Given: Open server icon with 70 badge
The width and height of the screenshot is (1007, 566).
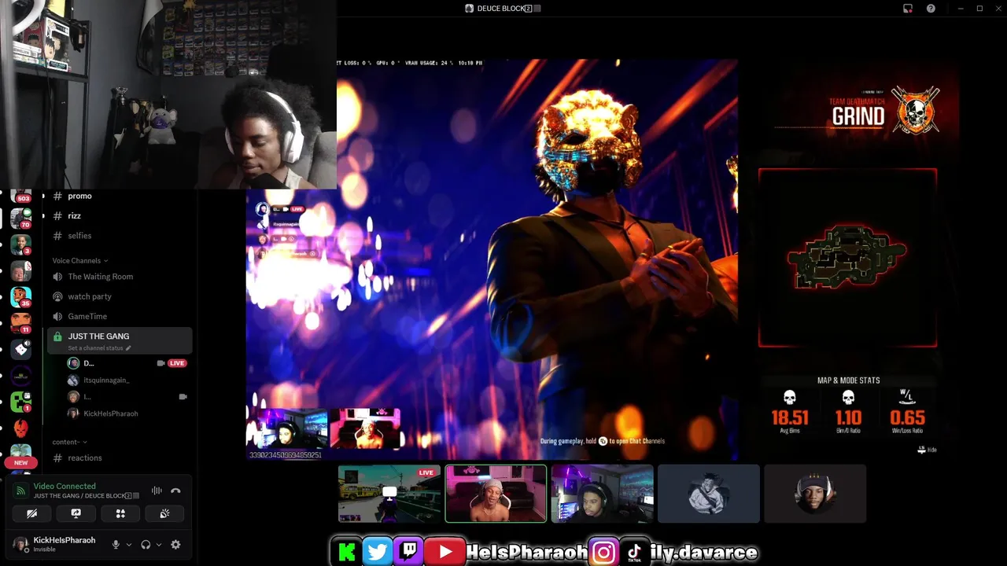Looking at the screenshot, I should pyautogui.click(x=21, y=218).
